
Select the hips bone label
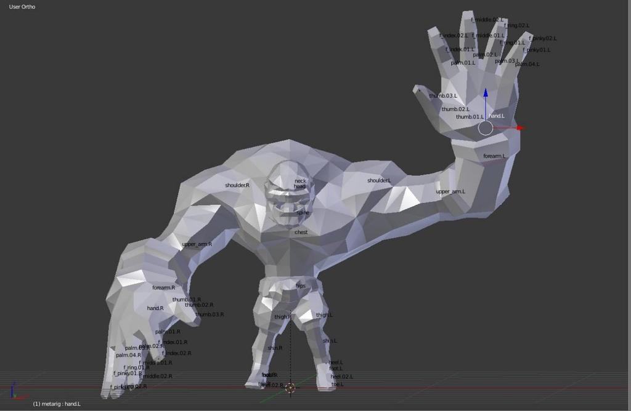pyautogui.click(x=301, y=286)
